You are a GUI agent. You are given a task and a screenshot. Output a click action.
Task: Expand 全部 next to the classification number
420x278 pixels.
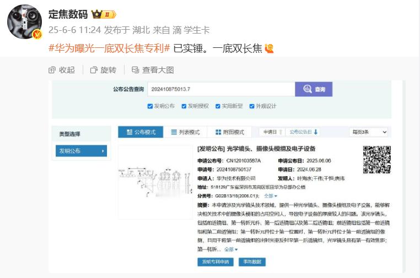[x=270, y=196]
